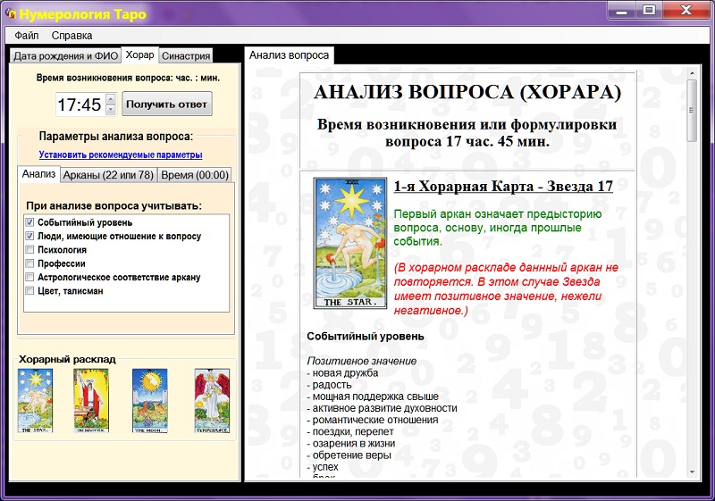Image resolution: width=715 pixels, height=501 pixels.
Task: Open The Moon card thumbnail in Хорарный расклад
Action: [149, 401]
